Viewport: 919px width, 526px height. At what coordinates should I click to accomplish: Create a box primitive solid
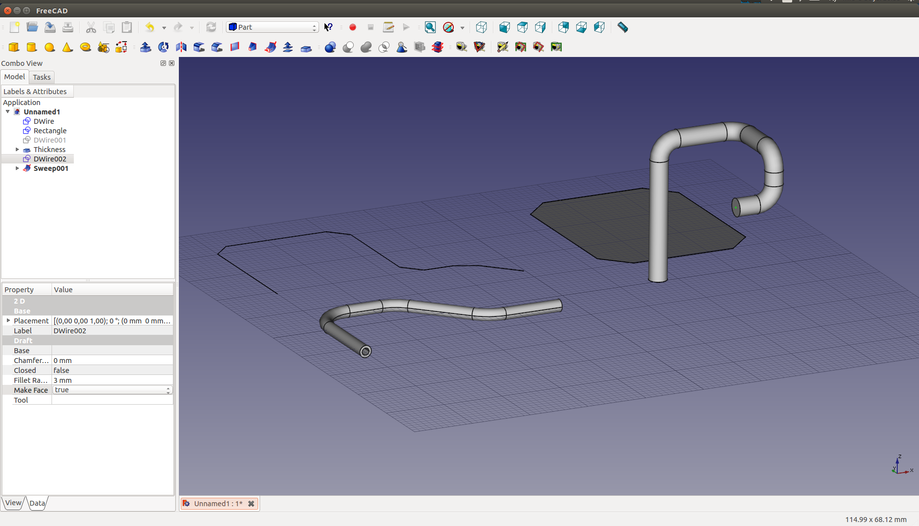pos(14,47)
